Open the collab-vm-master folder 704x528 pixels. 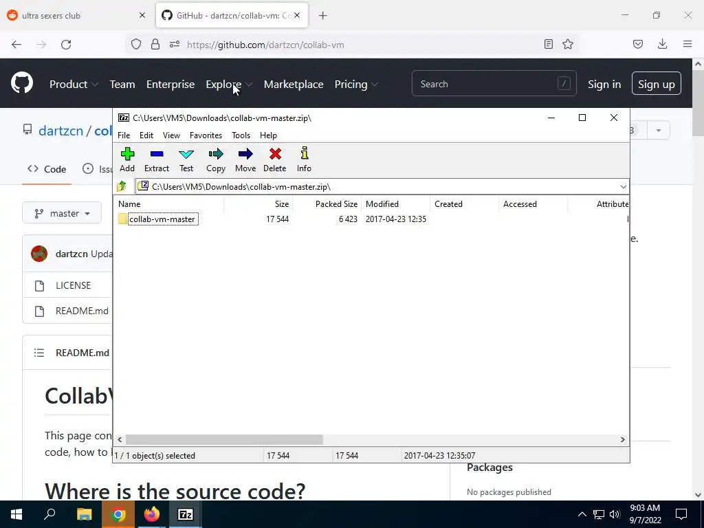tap(162, 219)
